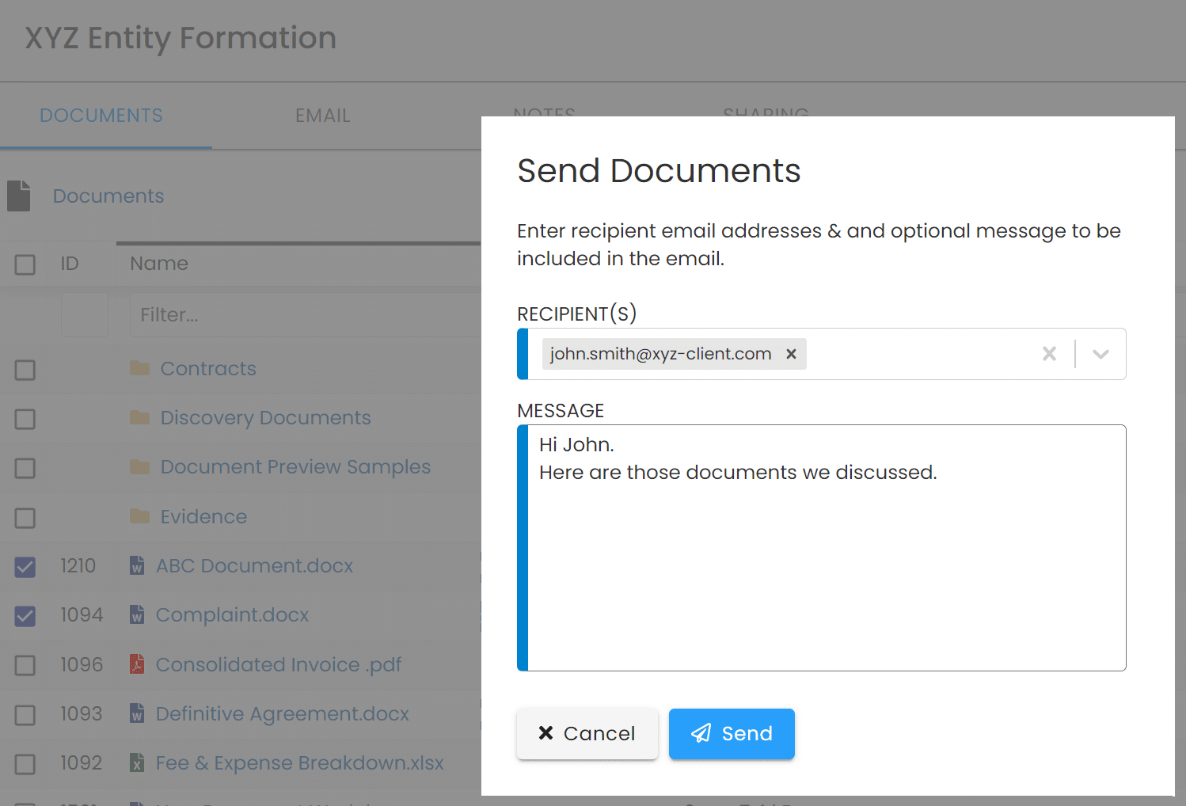Click the ID value 1210
This screenshot has width=1186, height=806.
78,565
